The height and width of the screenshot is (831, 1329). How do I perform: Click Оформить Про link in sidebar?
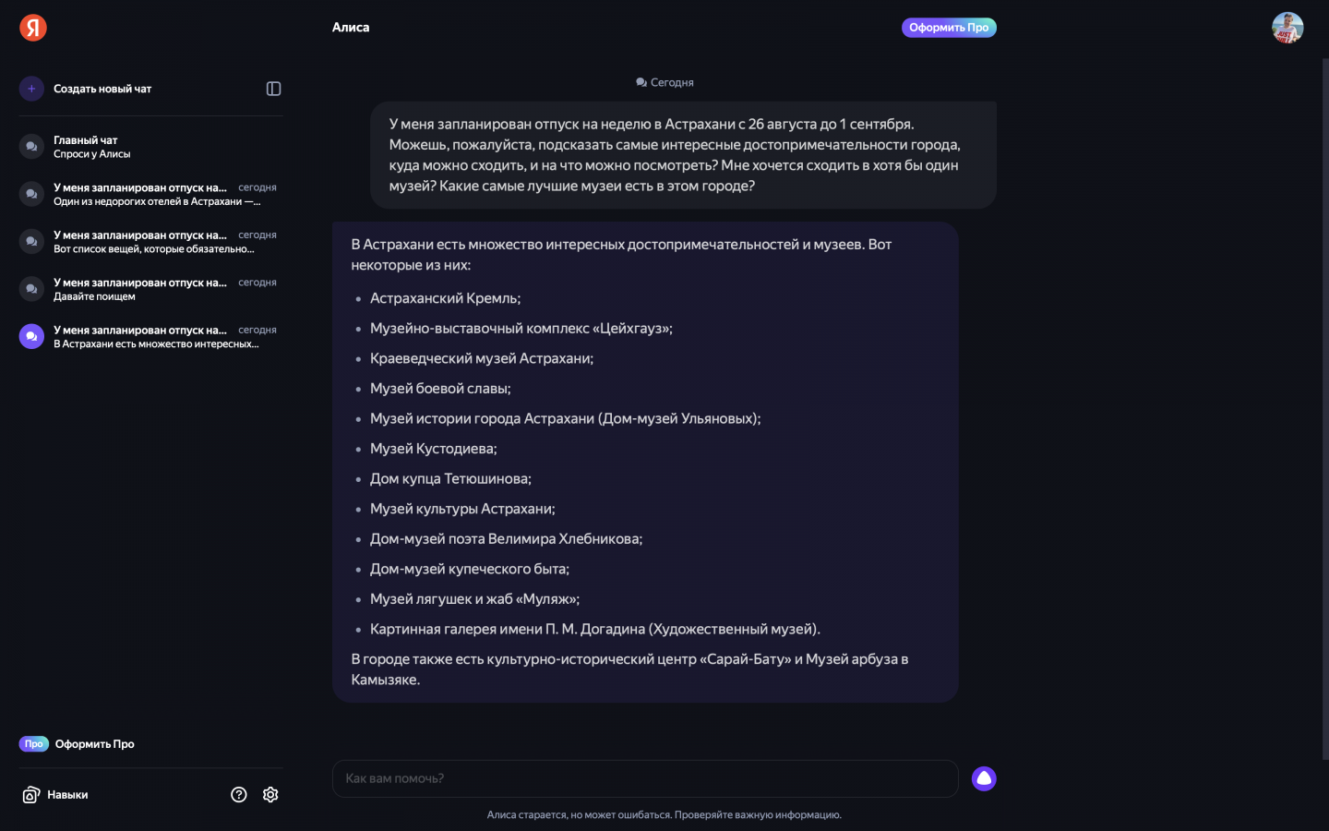95,744
